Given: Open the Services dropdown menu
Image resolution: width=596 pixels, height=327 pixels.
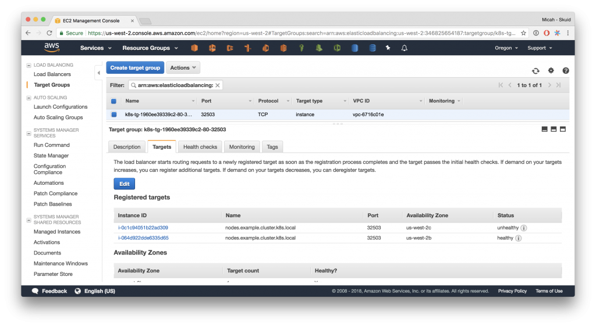Looking at the screenshot, I should coord(96,48).
